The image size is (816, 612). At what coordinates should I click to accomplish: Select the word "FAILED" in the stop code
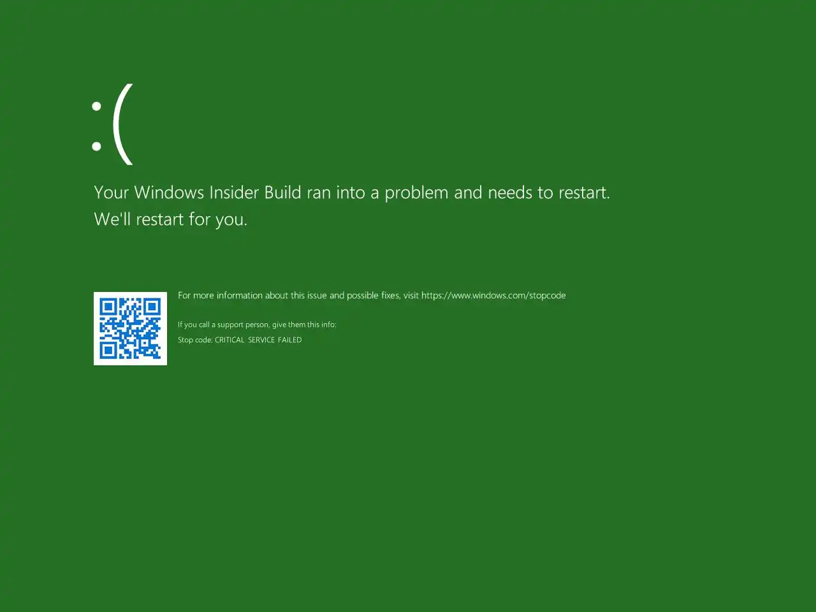pyautogui.click(x=290, y=340)
